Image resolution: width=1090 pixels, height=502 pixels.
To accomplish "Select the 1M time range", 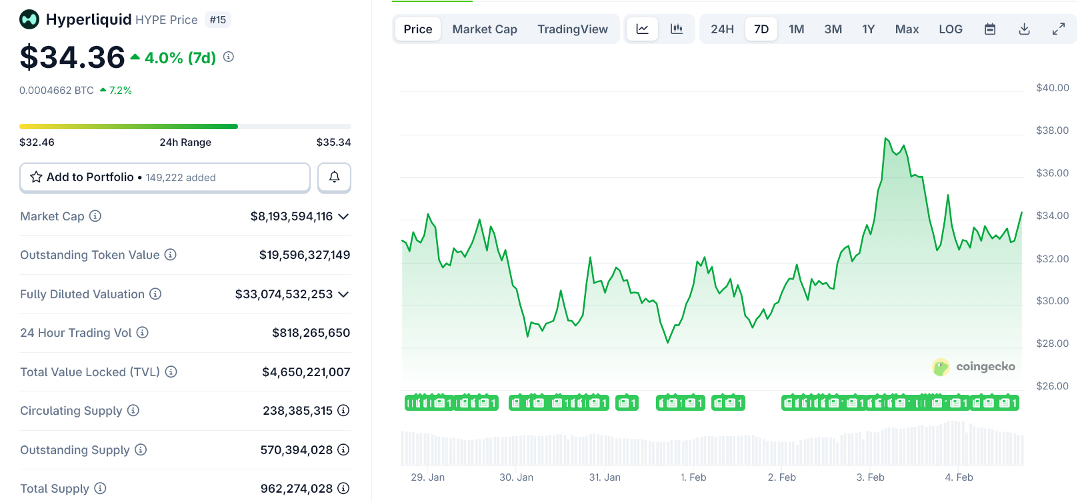I will pos(797,29).
